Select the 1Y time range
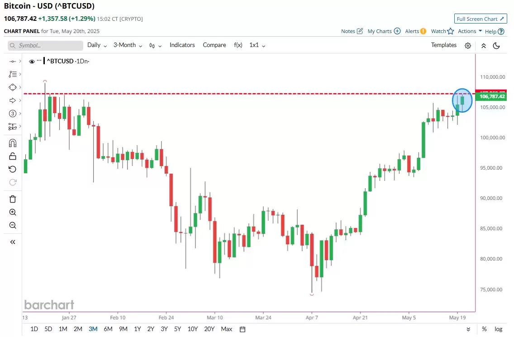 coord(138,329)
